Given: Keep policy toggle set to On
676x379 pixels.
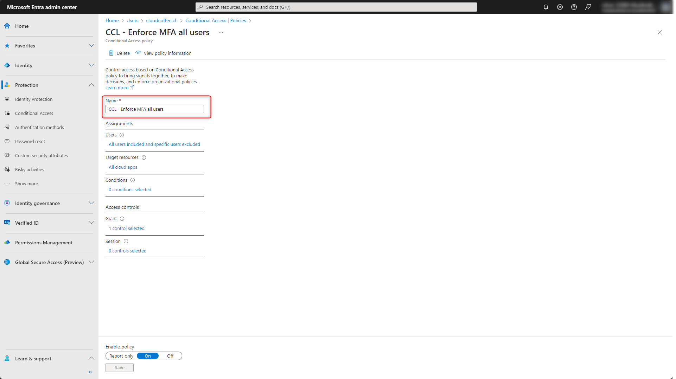Looking at the screenshot, I should point(147,355).
